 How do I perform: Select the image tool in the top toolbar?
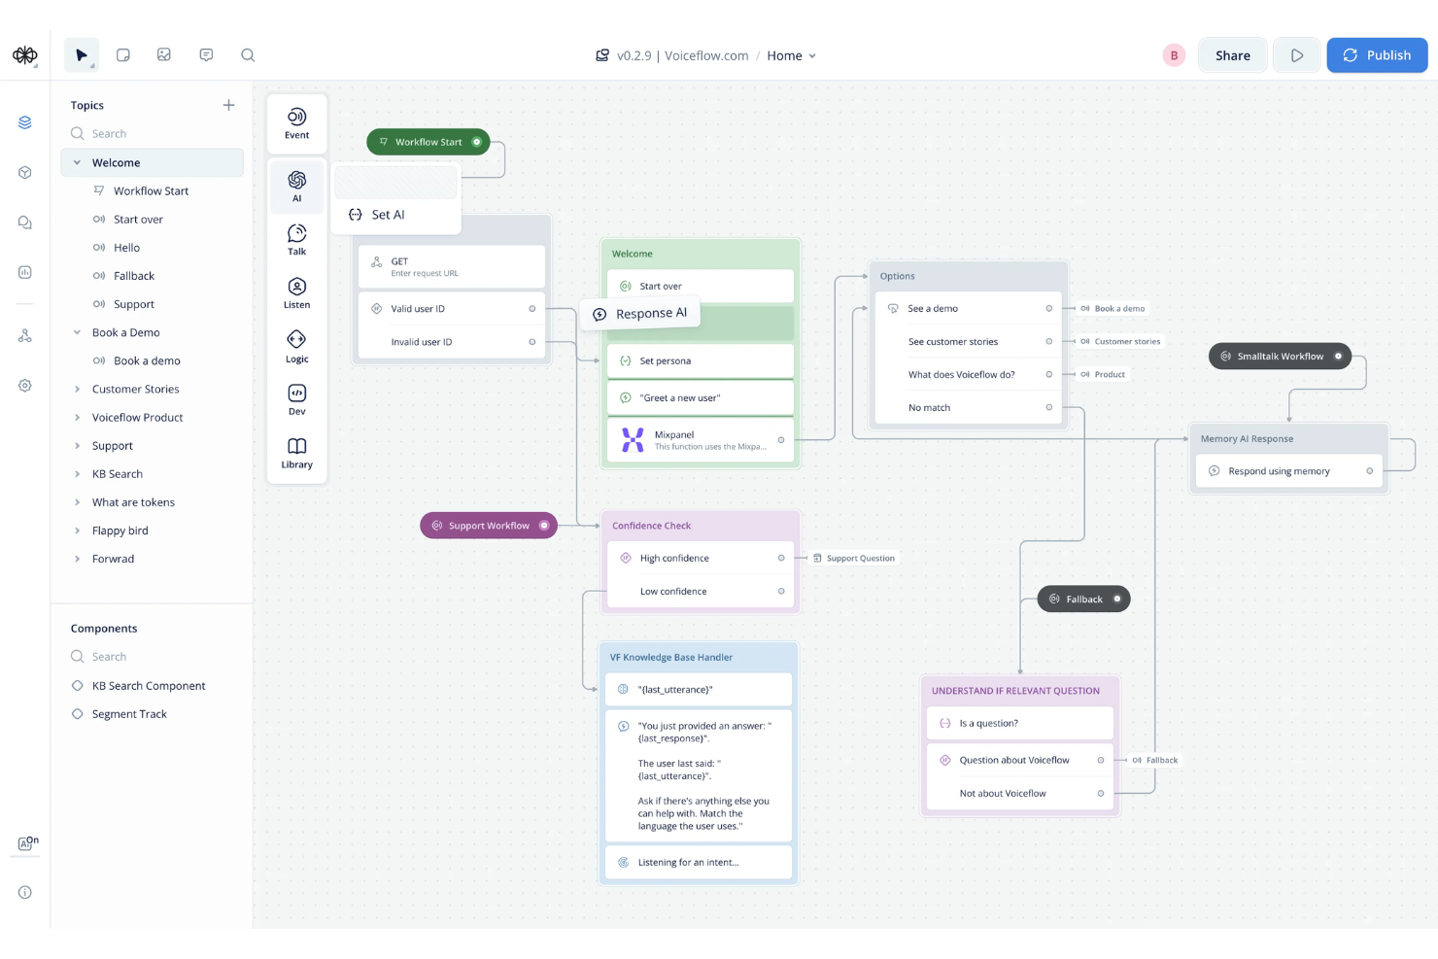(164, 54)
